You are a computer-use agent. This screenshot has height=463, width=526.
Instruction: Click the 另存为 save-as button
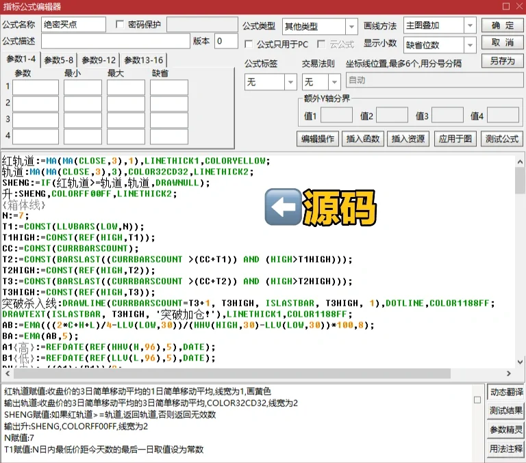pyautogui.click(x=502, y=61)
